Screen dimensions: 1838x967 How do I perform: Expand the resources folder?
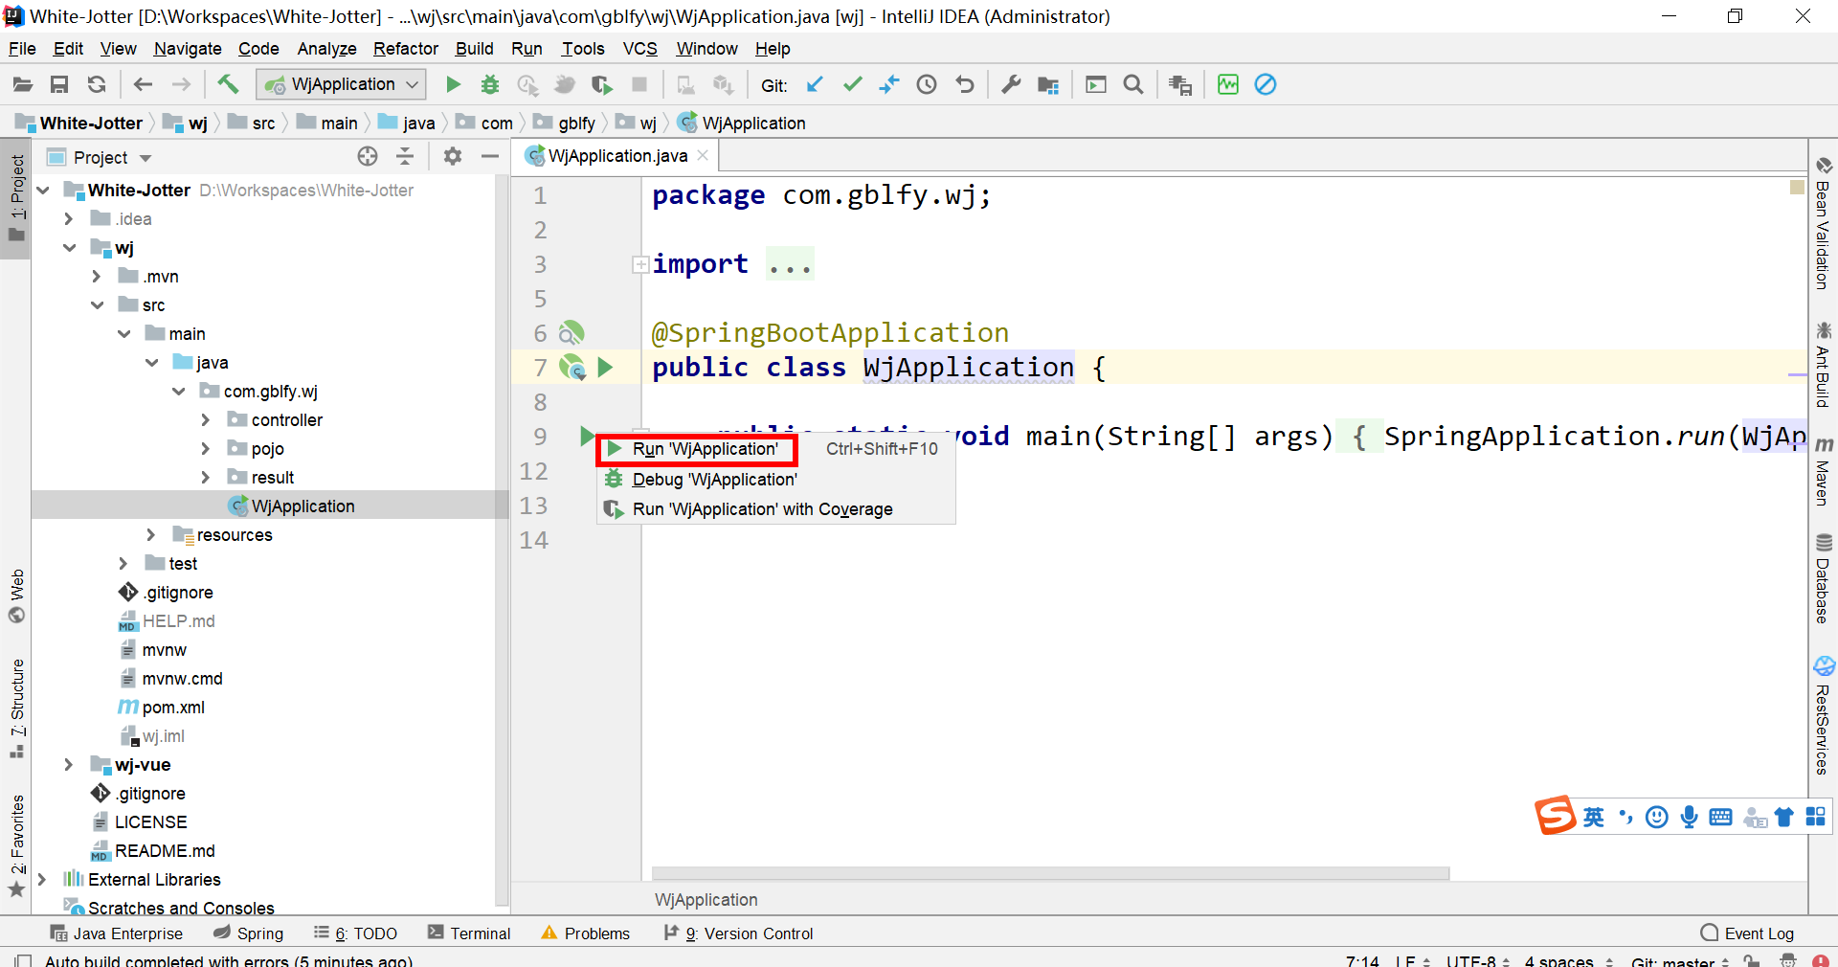point(150,535)
